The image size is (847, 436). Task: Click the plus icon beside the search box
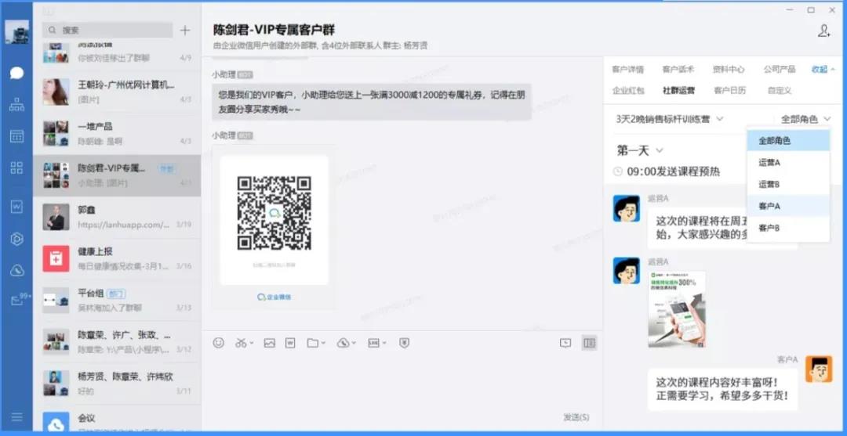click(x=185, y=31)
